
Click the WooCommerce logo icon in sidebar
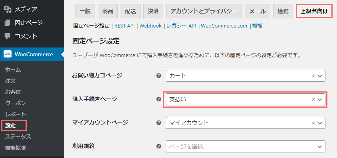pyautogui.click(x=8, y=54)
